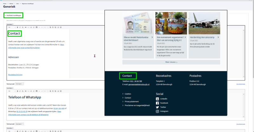Open the Routebeschrijving link
Image resolution: width=254 pixels, height=132 pixels.
pyautogui.click(x=15, y=75)
